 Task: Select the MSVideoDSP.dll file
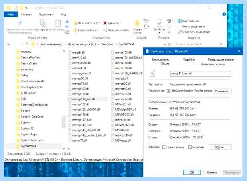(125, 109)
